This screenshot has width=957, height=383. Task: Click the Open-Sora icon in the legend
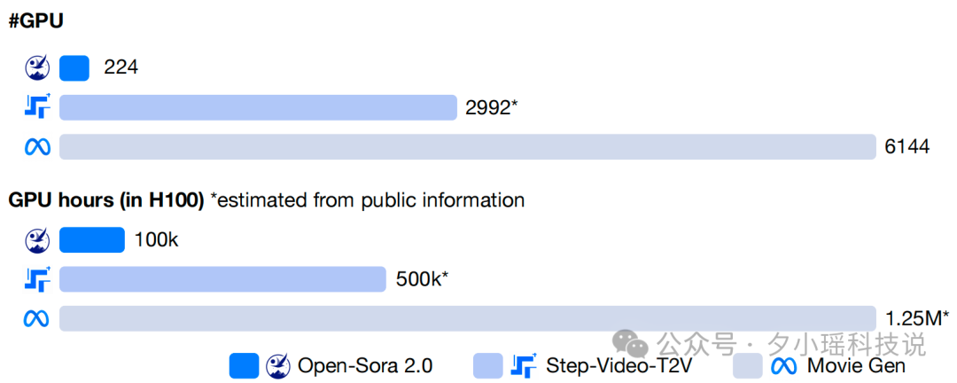278,366
